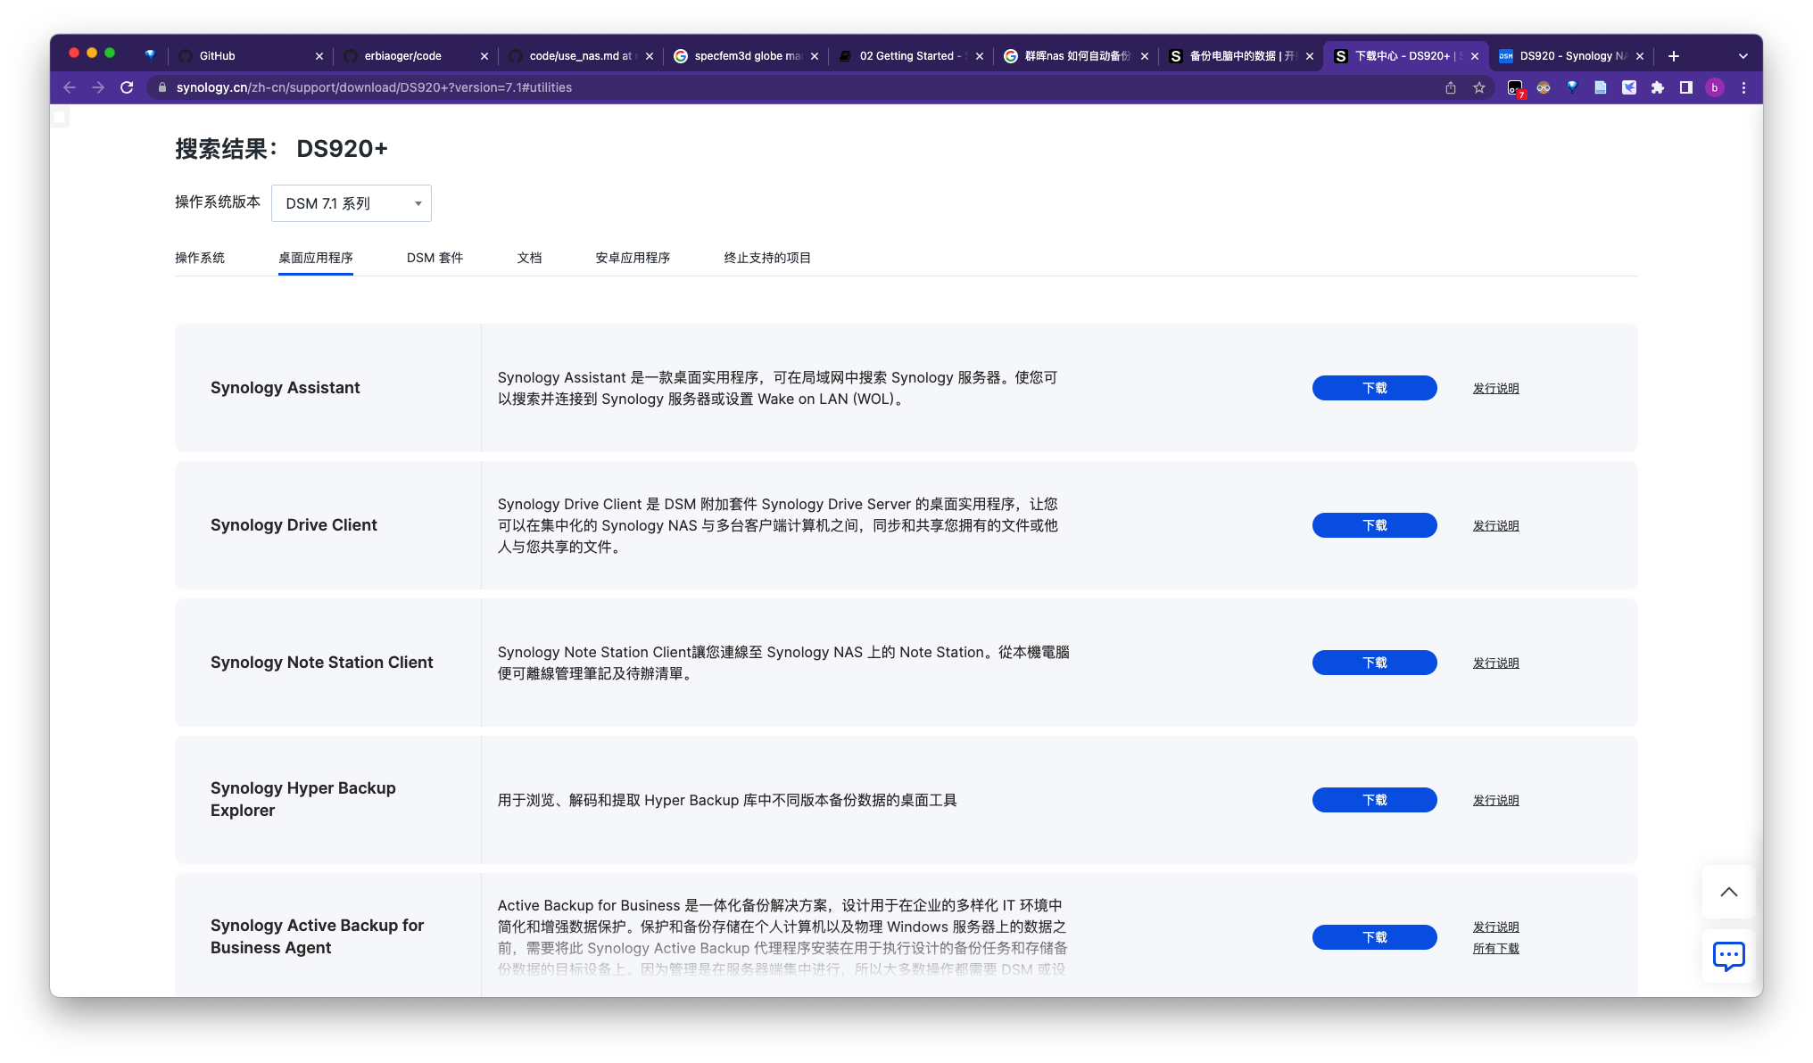
Task: Open the Chrome extensions puzzle icon
Action: tap(1658, 87)
